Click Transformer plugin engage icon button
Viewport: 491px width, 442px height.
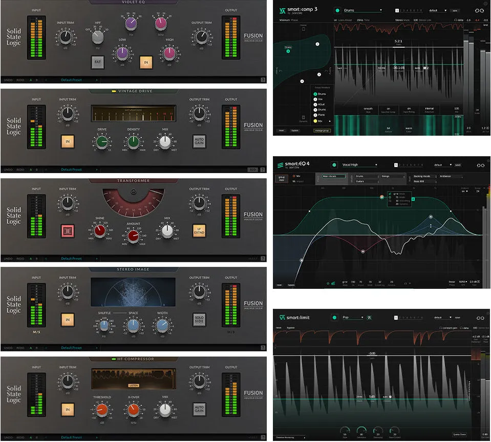click(68, 231)
